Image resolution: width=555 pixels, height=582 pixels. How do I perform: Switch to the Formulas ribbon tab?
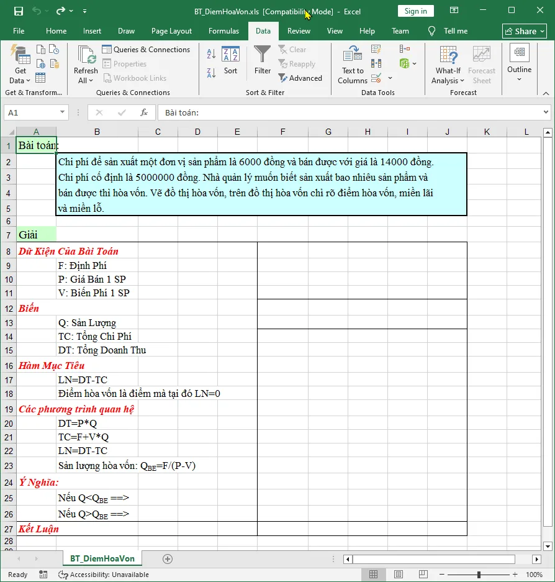(223, 30)
